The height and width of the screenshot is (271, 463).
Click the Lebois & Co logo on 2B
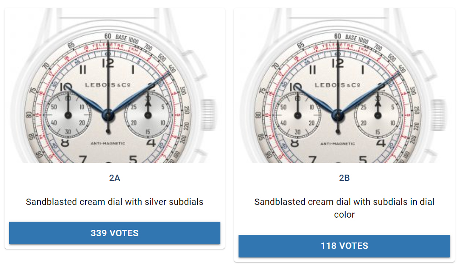(x=337, y=85)
